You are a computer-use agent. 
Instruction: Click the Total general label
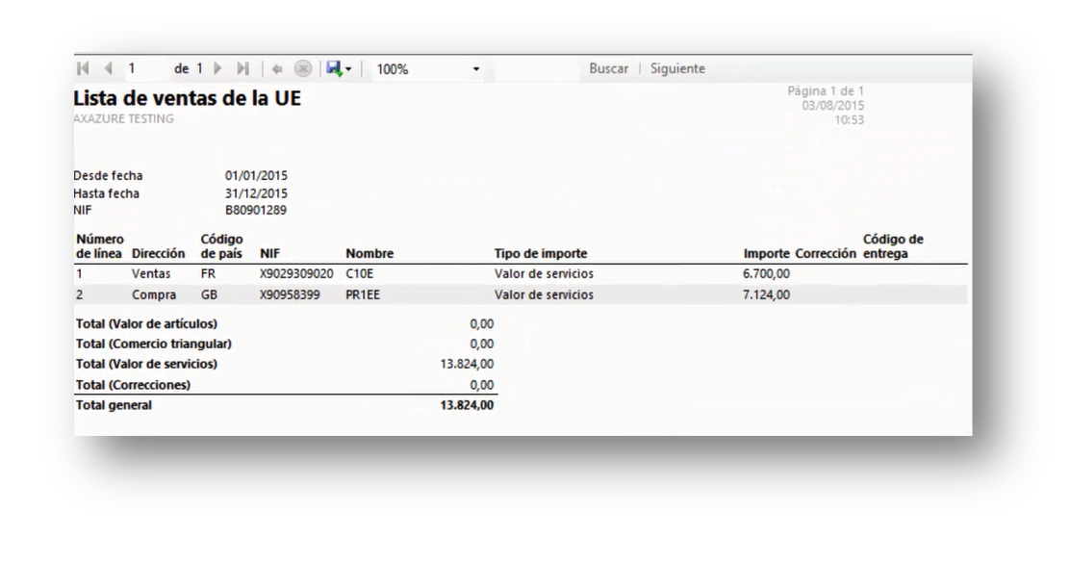pos(114,405)
